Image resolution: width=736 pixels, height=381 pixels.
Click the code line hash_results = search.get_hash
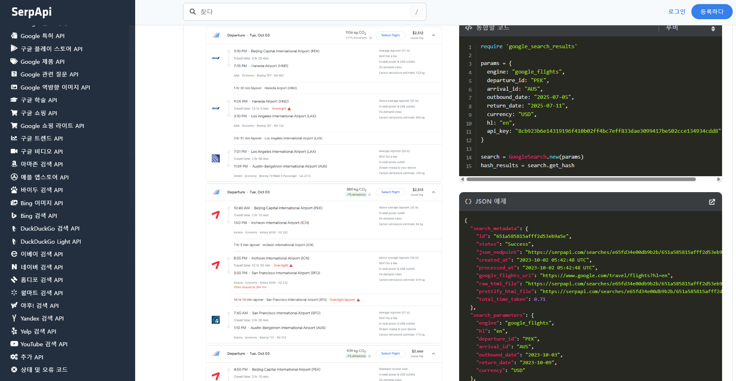pyautogui.click(x=528, y=166)
